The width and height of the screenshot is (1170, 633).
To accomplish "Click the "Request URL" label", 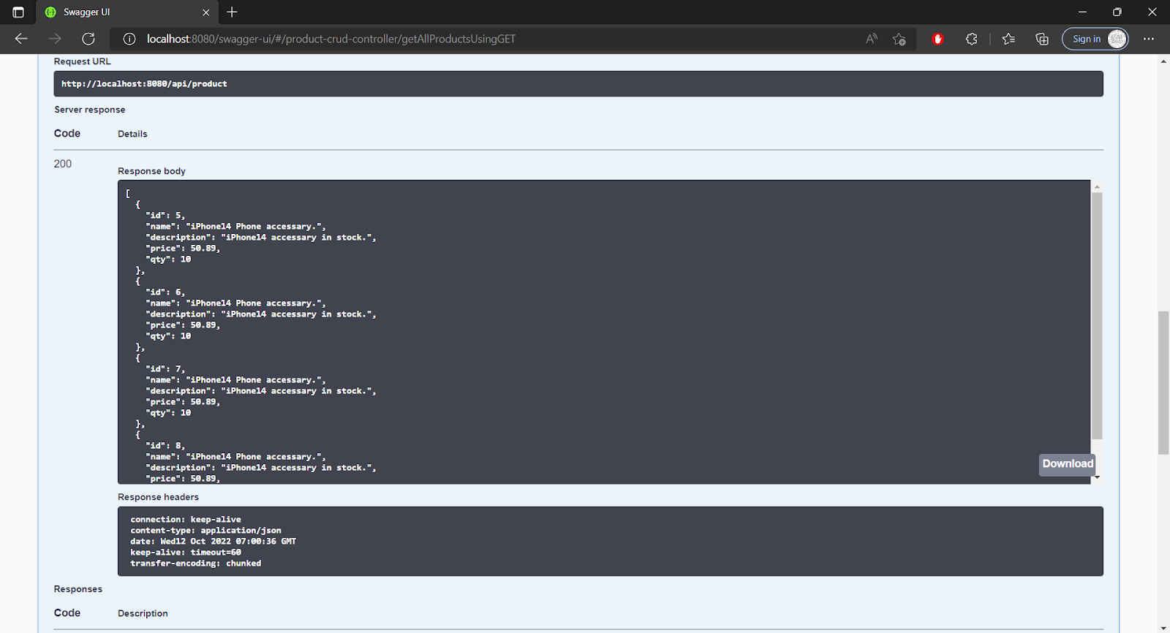I will click(x=83, y=61).
